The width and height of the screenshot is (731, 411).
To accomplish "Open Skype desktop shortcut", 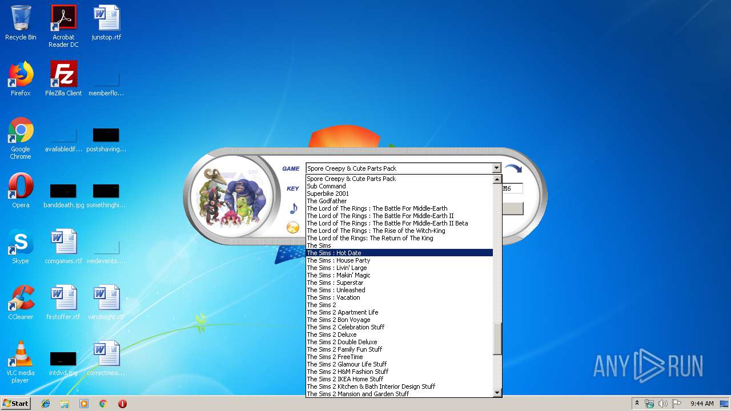I will pos(21,247).
